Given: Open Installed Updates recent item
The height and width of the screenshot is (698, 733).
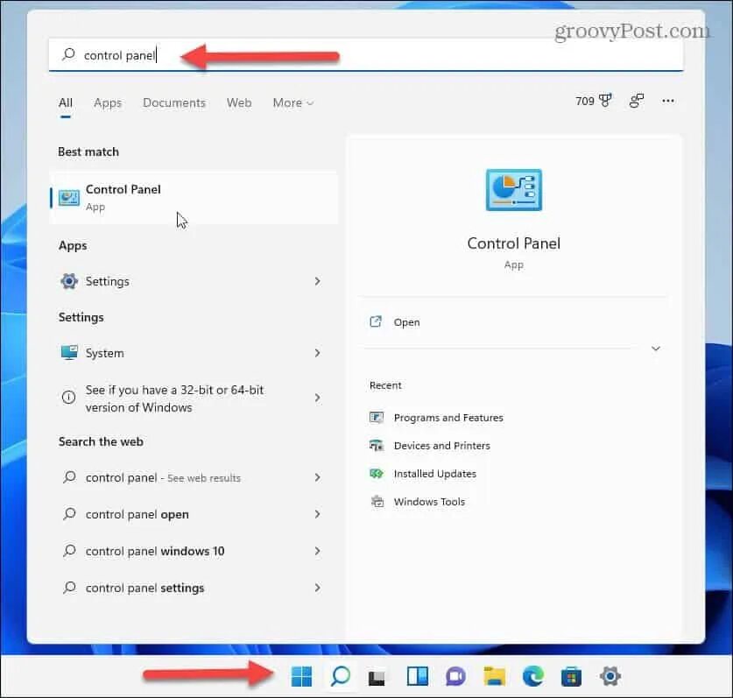Looking at the screenshot, I should tap(434, 474).
